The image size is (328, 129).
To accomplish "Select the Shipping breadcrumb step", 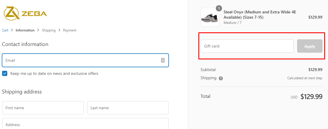I will 49,30.
